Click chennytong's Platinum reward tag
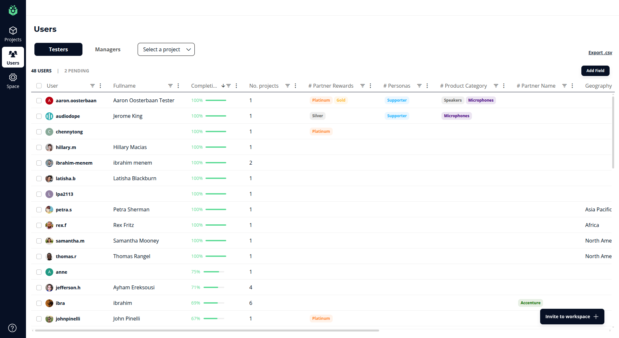The image size is (619, 338). pyautogui.click(x=321, y=131)
